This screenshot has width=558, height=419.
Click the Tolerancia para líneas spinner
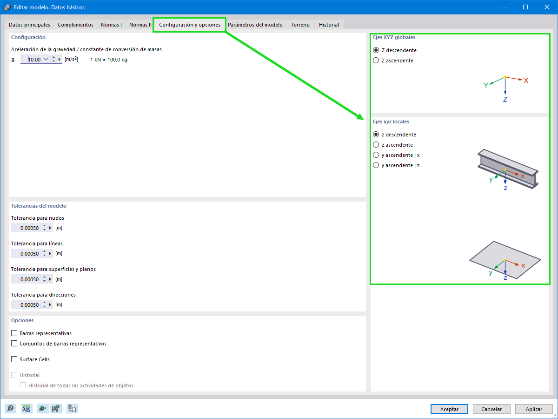pyautogui.click(x=45, y=254)
